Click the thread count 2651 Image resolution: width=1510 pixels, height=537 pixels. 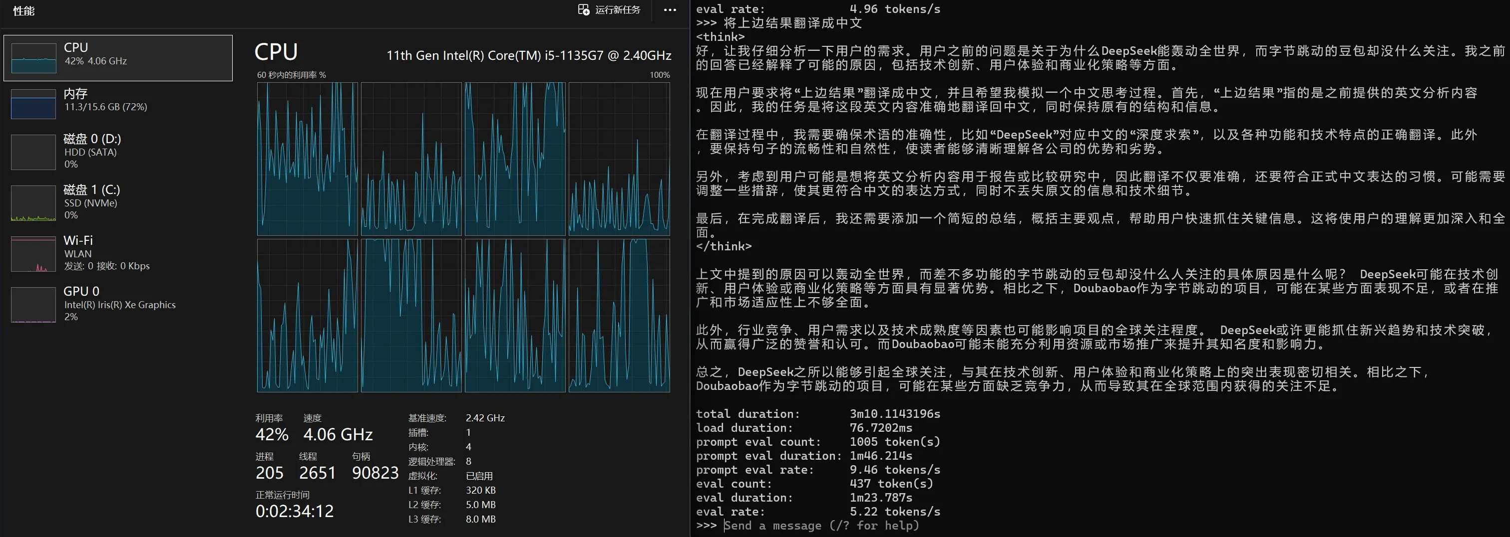coord(317,473)
